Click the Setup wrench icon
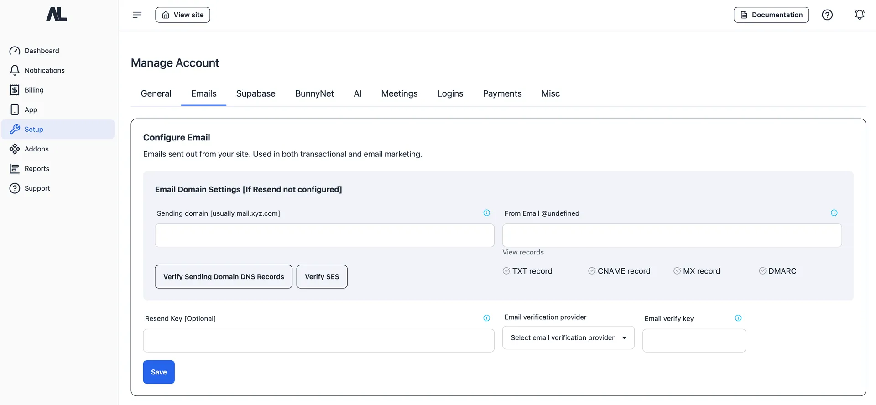 [x=15, y=129]
